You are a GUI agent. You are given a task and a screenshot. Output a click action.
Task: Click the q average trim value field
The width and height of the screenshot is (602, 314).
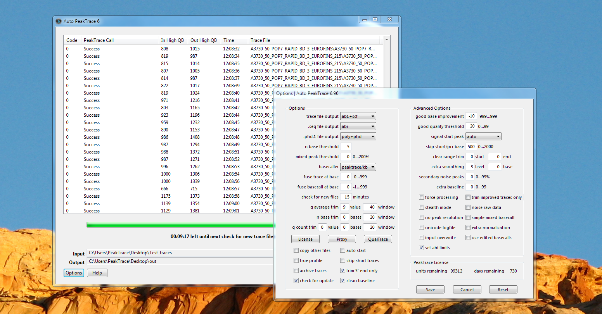pyautogui.click(x=344, y=207)
